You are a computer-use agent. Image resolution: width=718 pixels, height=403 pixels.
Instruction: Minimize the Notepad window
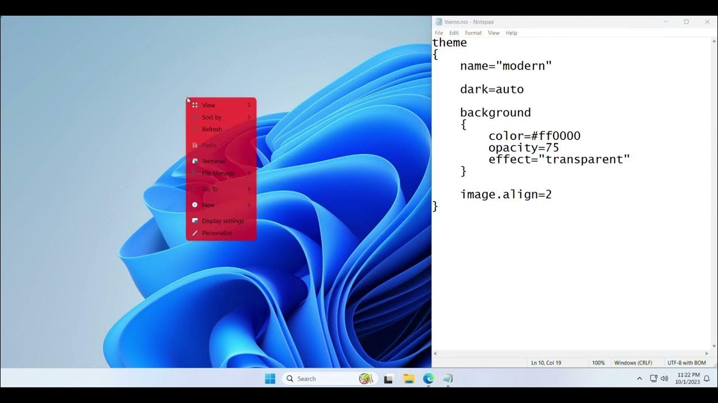[x=666, y=22]
